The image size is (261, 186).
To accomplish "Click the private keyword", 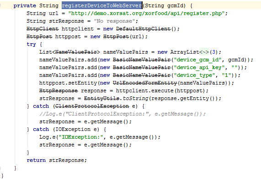I will [25, 5].
